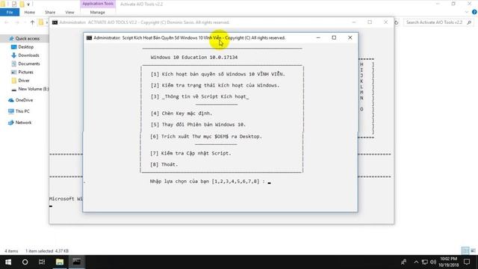Screen dimensions: 478x269
Task: Select OneDrive in navigation pane
Action: pyautogui.click(x=20, y=100)
